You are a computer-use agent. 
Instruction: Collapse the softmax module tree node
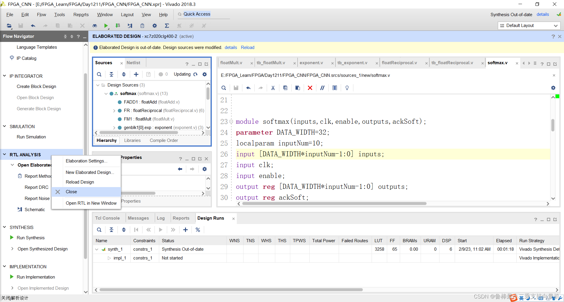[x=106, y=94]
